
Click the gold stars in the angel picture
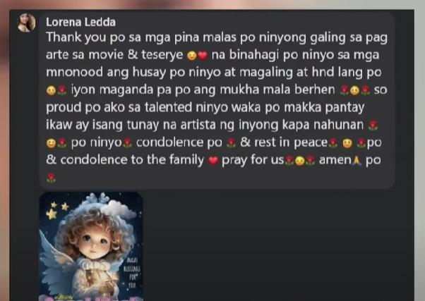click(57, 210)
